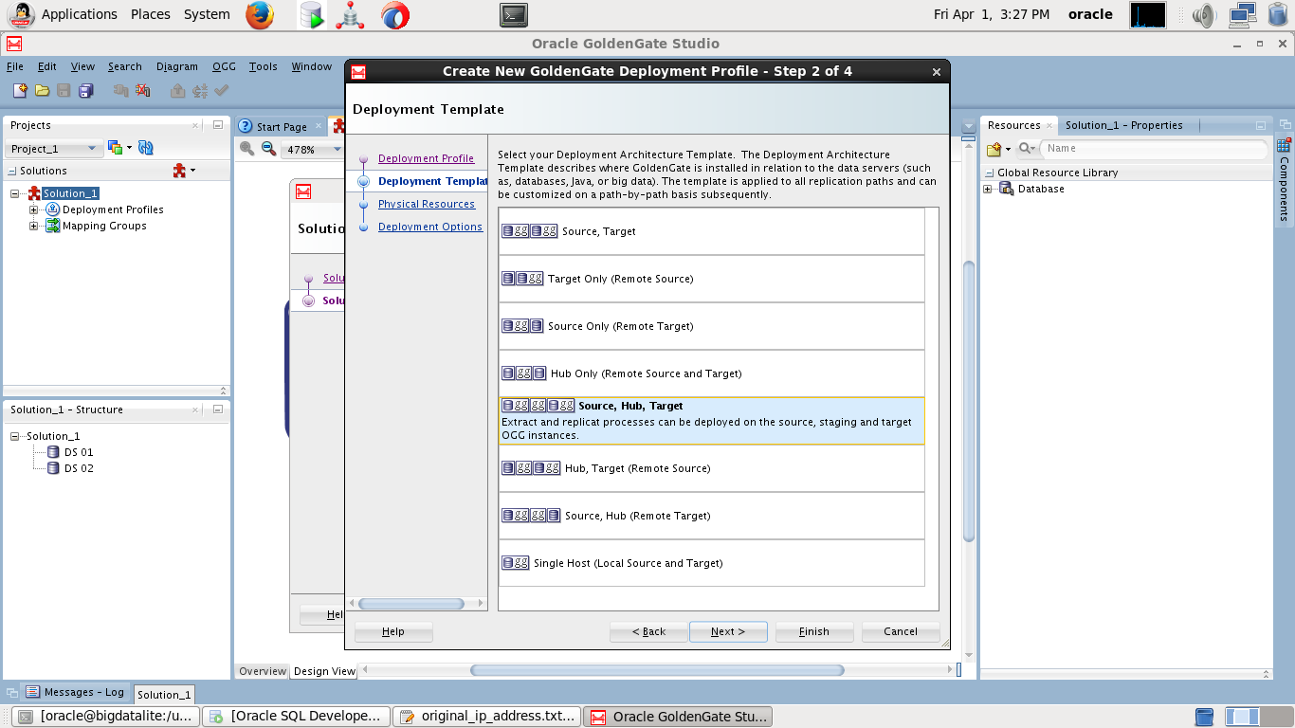Open the Solutions puzzle dropdown arrow
This screenshot has width=1295, height=728.
(x=192, y=171)
